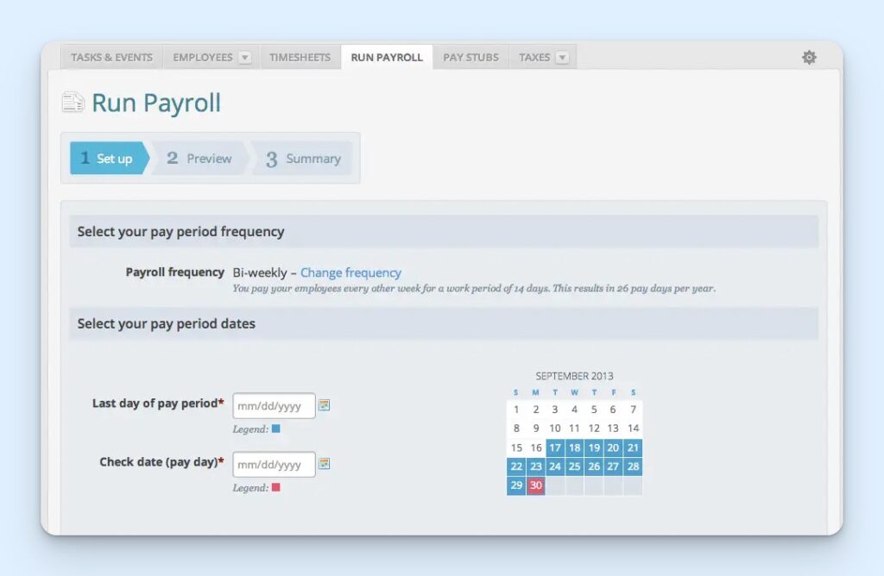Select September 24 on the calendar
884x576 pixels.
click(x=555, y=466)
